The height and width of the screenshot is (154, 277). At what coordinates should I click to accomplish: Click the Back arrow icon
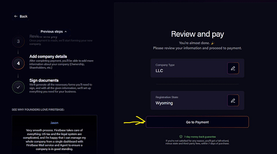[x=16, y=16]
